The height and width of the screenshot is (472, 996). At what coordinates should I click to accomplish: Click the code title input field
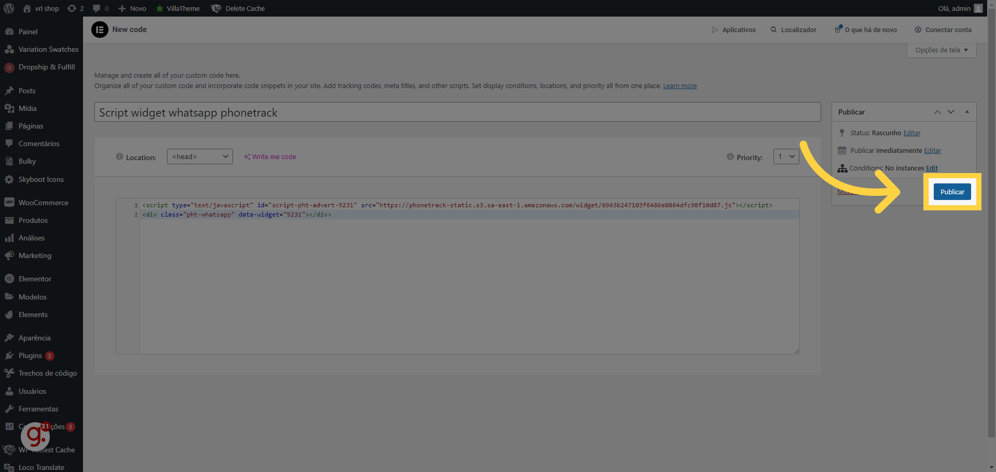(x=458, y=112)
